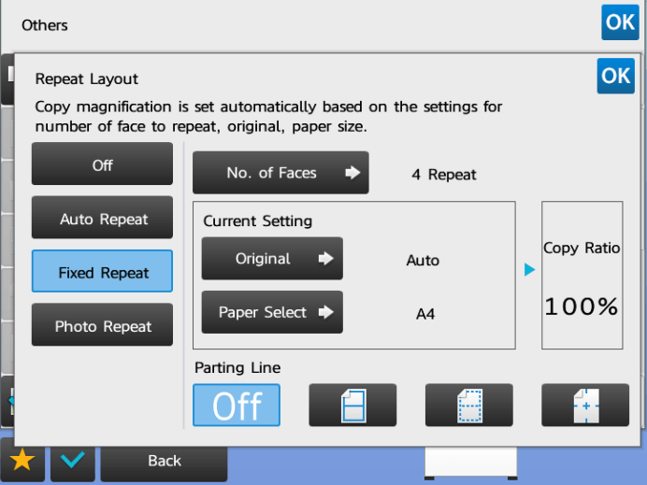
Task: Select the dotted parting line icon
Action: point(469,405)
